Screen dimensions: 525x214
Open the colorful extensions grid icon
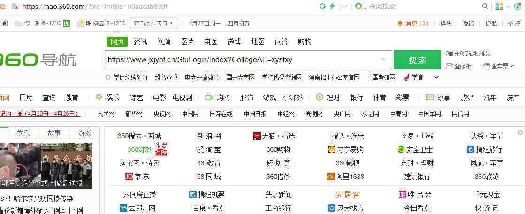[500, 7]
